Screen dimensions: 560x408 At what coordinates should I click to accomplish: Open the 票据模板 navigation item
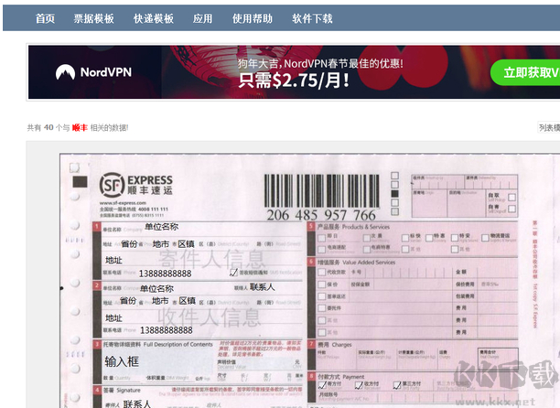click(93, 18)
